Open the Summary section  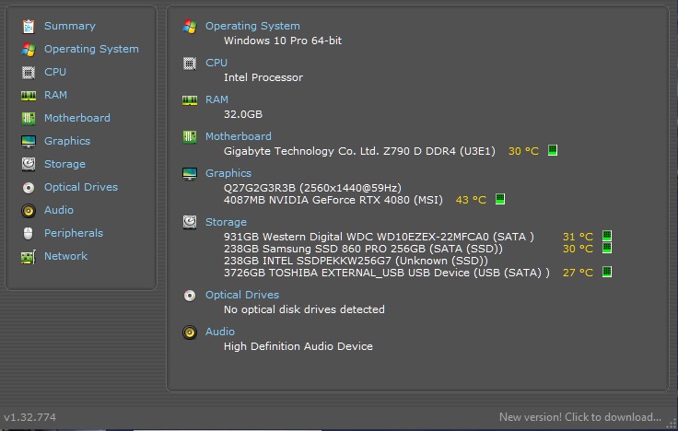[70, 26]
